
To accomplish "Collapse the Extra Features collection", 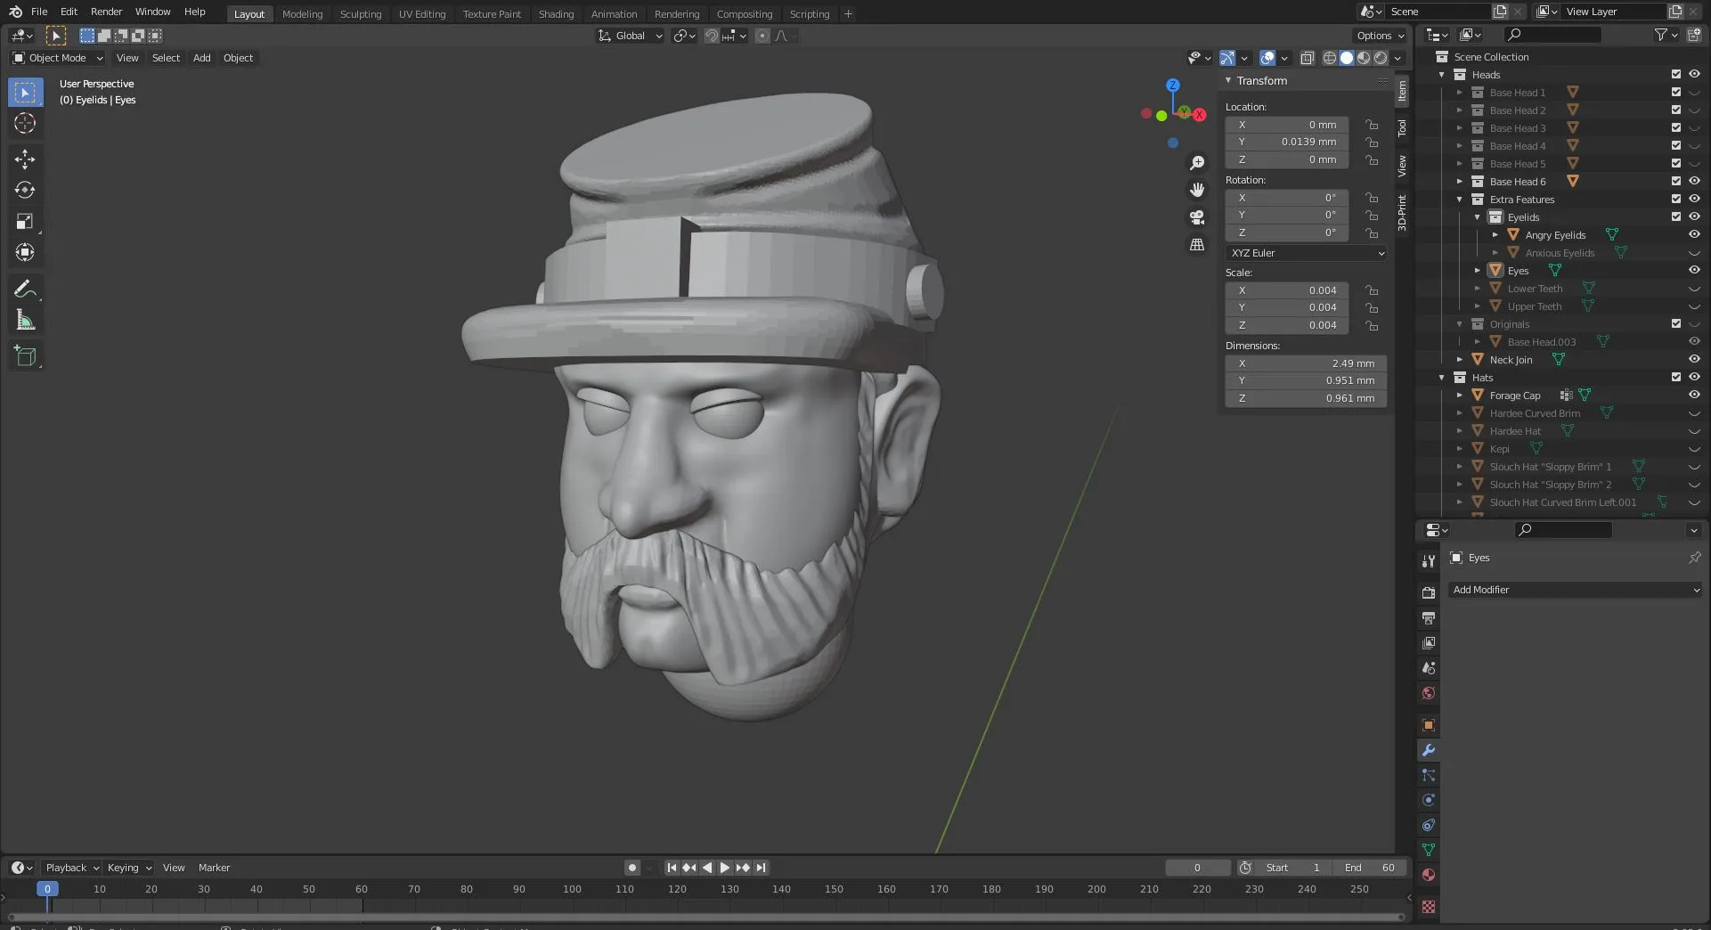I will (x=1460, y=200).
